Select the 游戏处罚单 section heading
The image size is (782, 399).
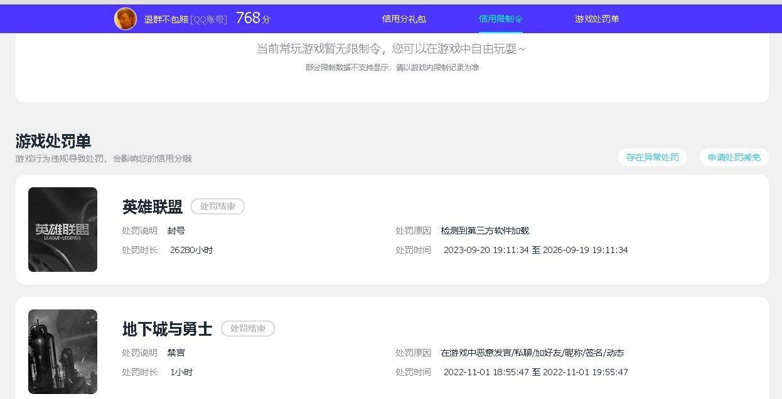53,141
